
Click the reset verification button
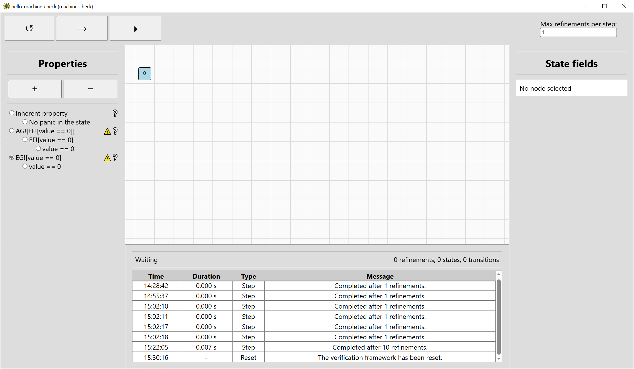pos(29,28)
